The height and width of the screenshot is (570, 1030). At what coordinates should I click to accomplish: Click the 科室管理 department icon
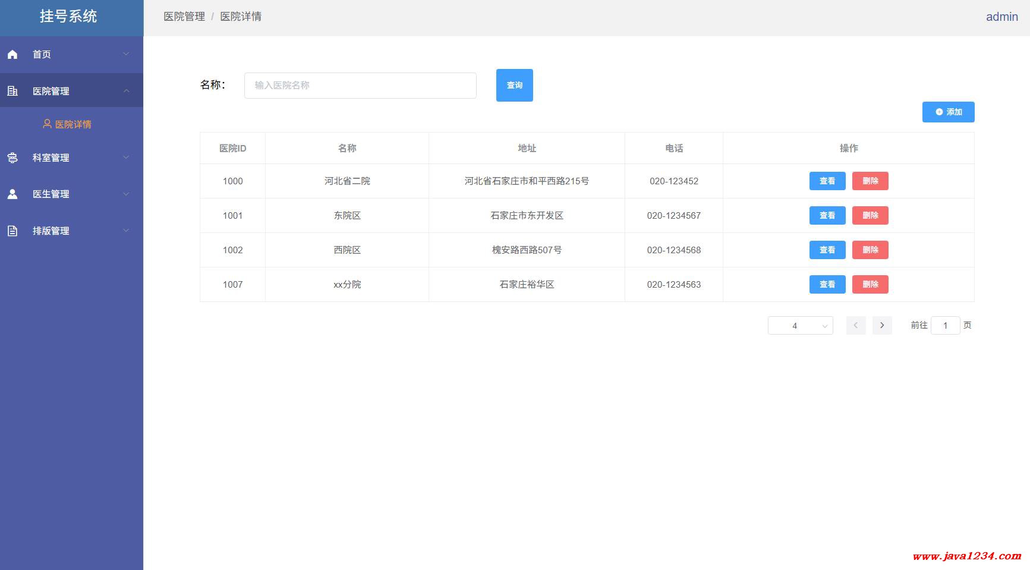(12, 158)
